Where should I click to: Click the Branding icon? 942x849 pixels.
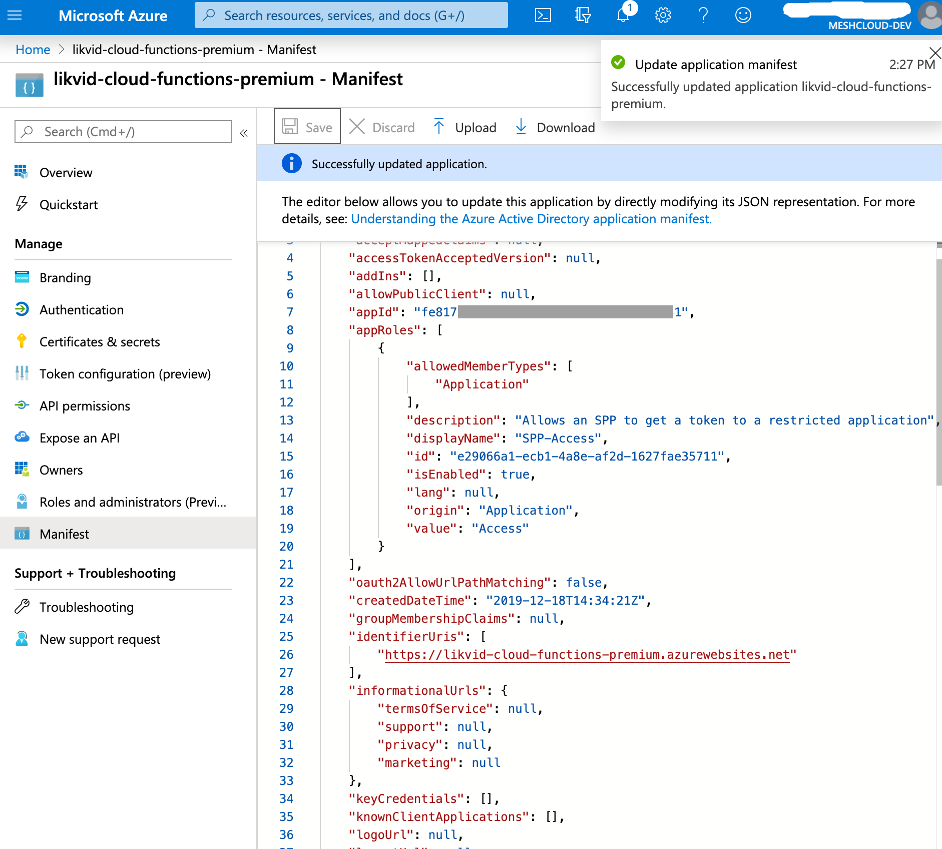pyautogui.click(x=22, y=277)
